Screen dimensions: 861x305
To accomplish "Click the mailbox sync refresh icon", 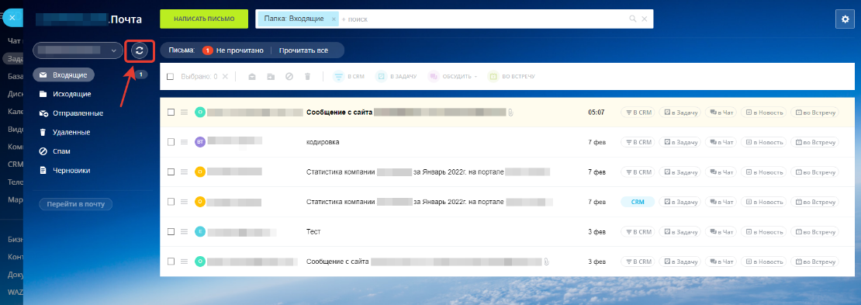I will tap(140, 50).
